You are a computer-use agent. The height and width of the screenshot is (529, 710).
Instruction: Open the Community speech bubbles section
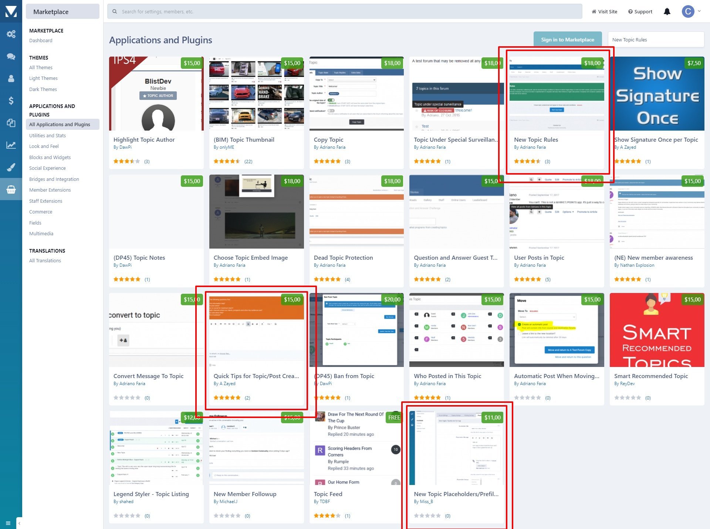point(11,57)
